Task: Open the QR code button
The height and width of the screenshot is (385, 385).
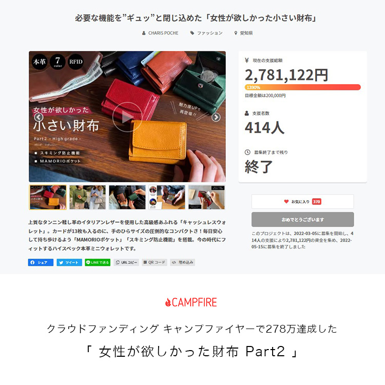Action: coord(155,262)
